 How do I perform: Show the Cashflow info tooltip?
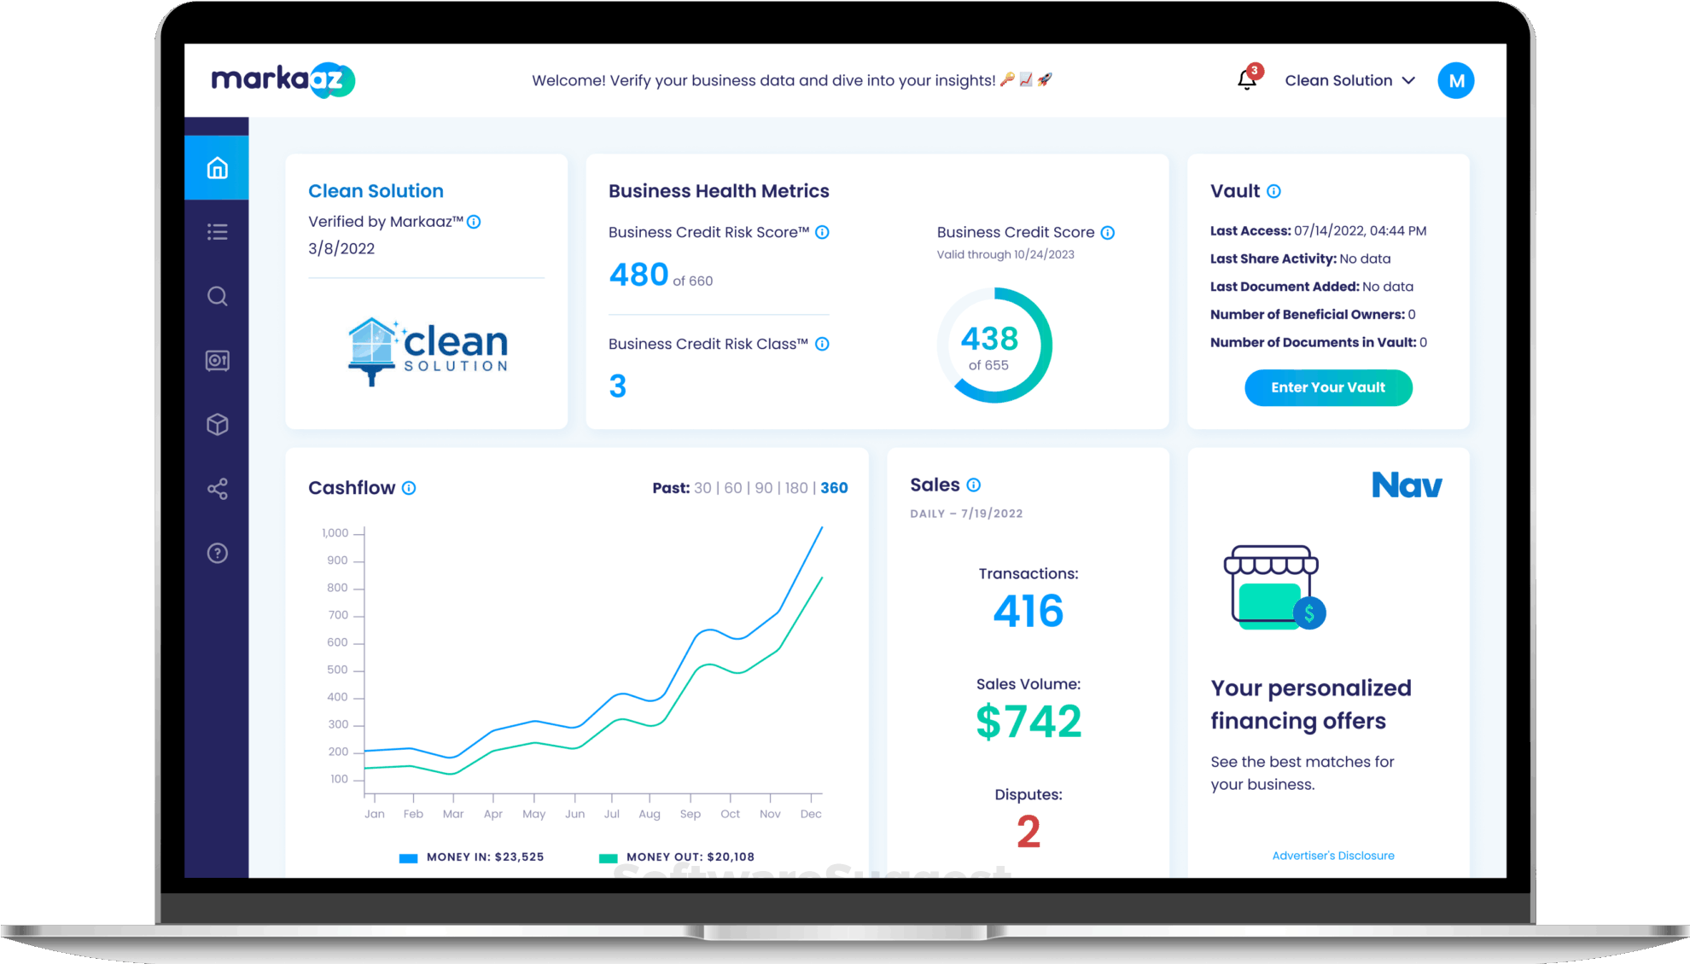(x=409, y=488)
